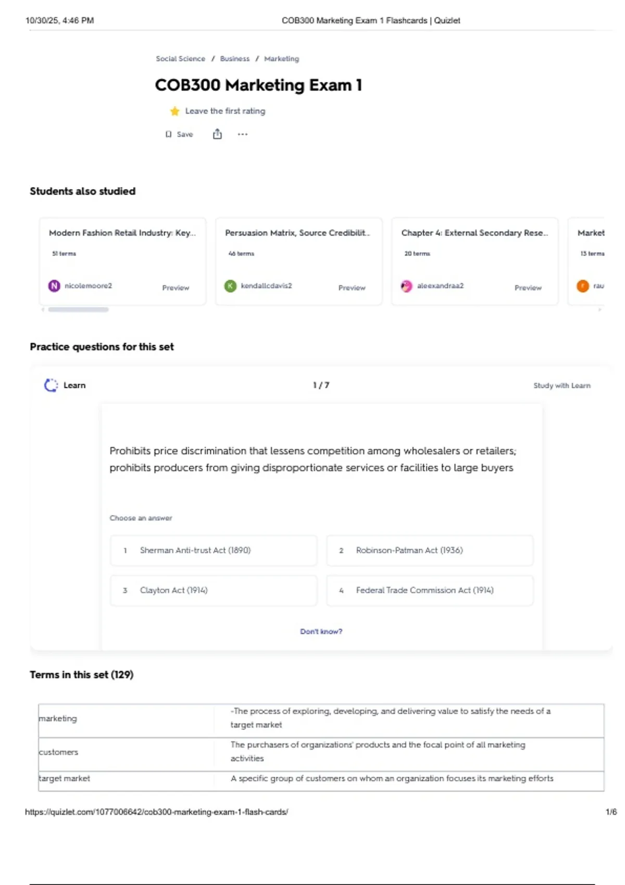Preview the Modern Fashion Retail Industry set
Screen dimensions: 625x885
coord(176,288)
